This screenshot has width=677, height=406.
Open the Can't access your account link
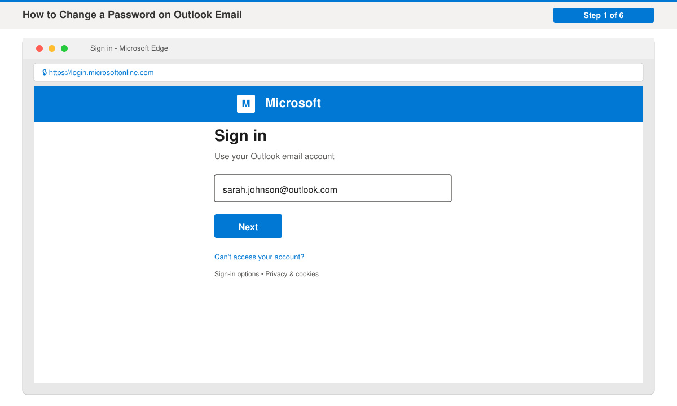click(259, 257)
